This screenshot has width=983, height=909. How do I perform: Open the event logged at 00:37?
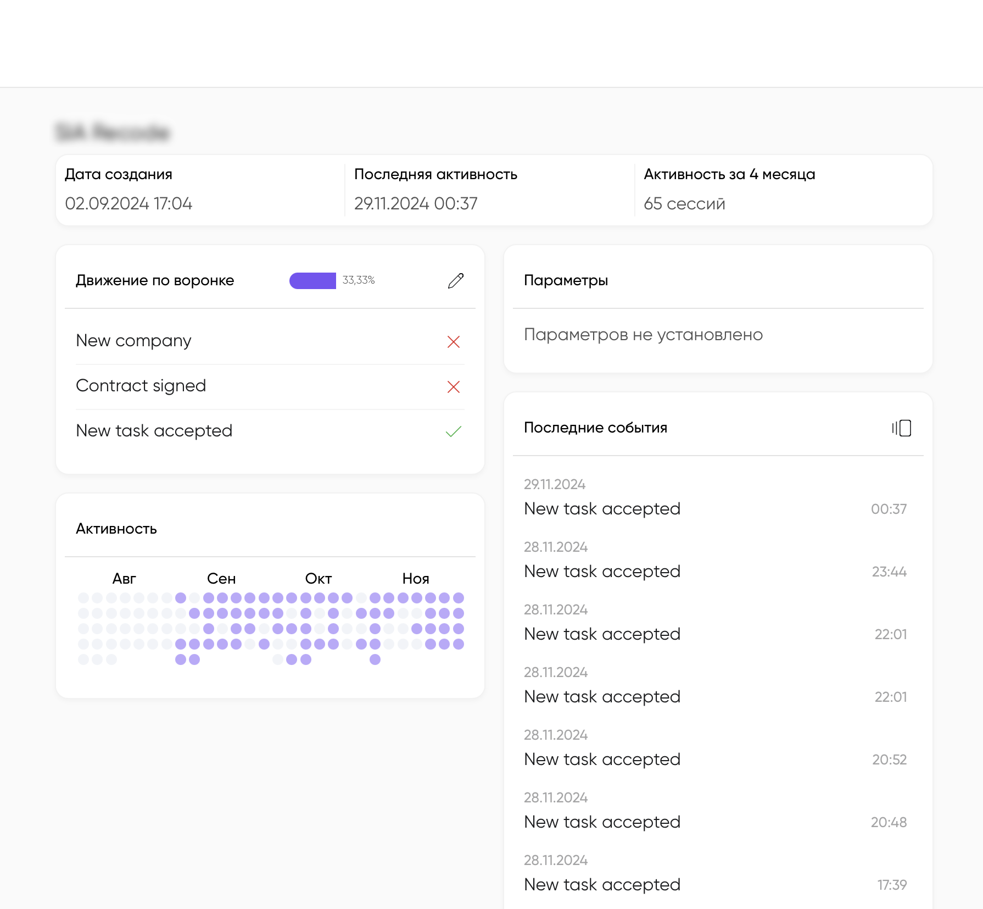(602, 509)
